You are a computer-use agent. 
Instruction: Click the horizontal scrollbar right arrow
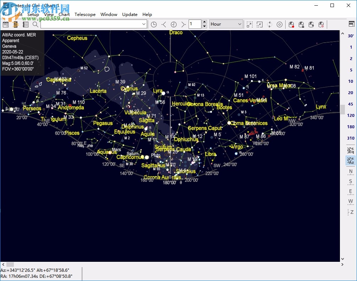click(x=342, y=265)
